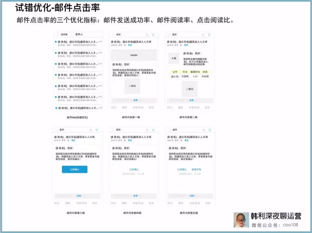
Task: Tap back chevron in 邮件内容第二稿 mockup
Action: (x=170, y=35)
